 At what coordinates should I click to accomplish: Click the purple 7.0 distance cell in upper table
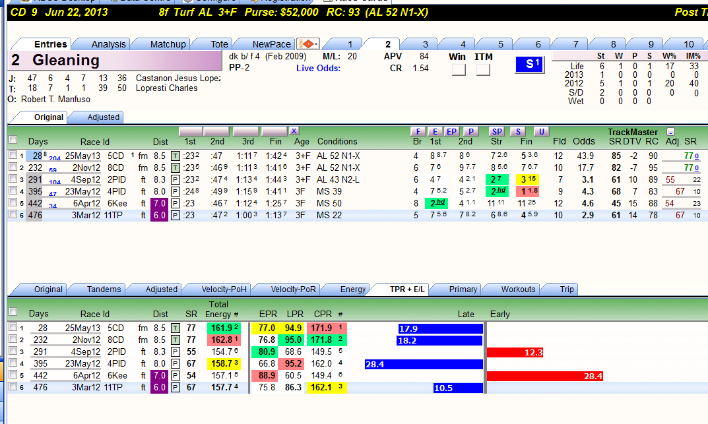coord(160,204)
